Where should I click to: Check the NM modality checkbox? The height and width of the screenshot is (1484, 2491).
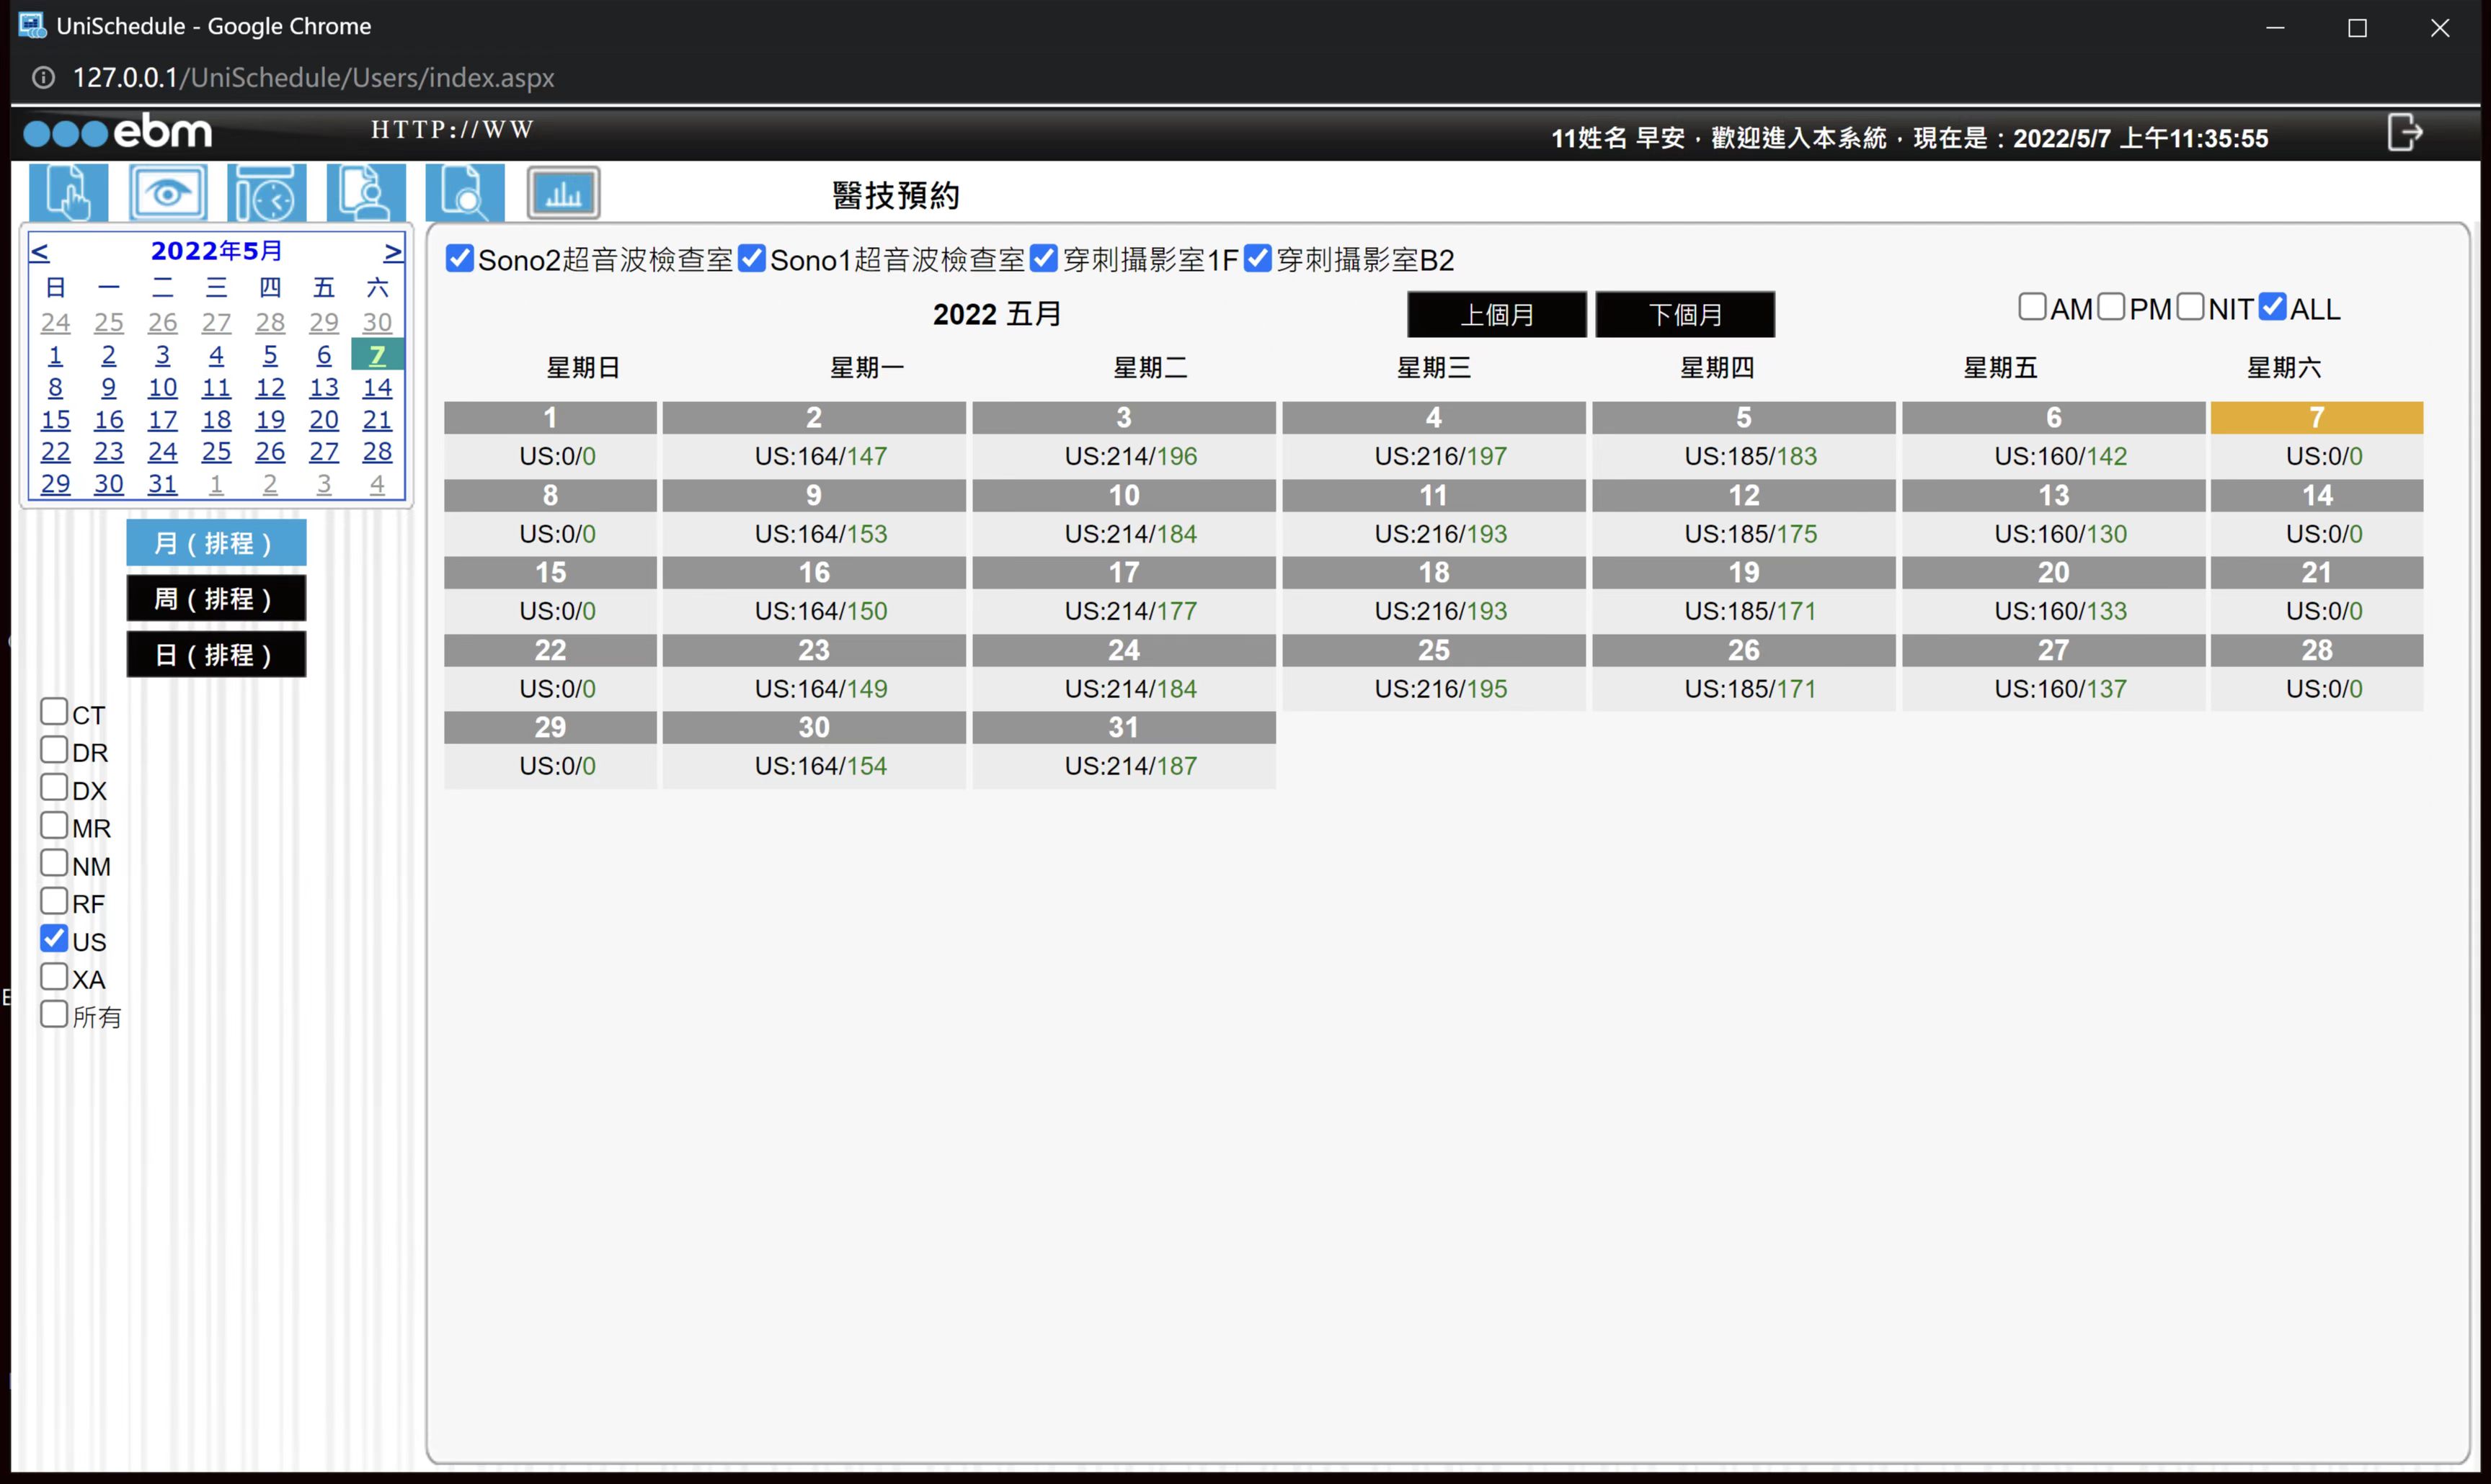(x=54, y=862)
